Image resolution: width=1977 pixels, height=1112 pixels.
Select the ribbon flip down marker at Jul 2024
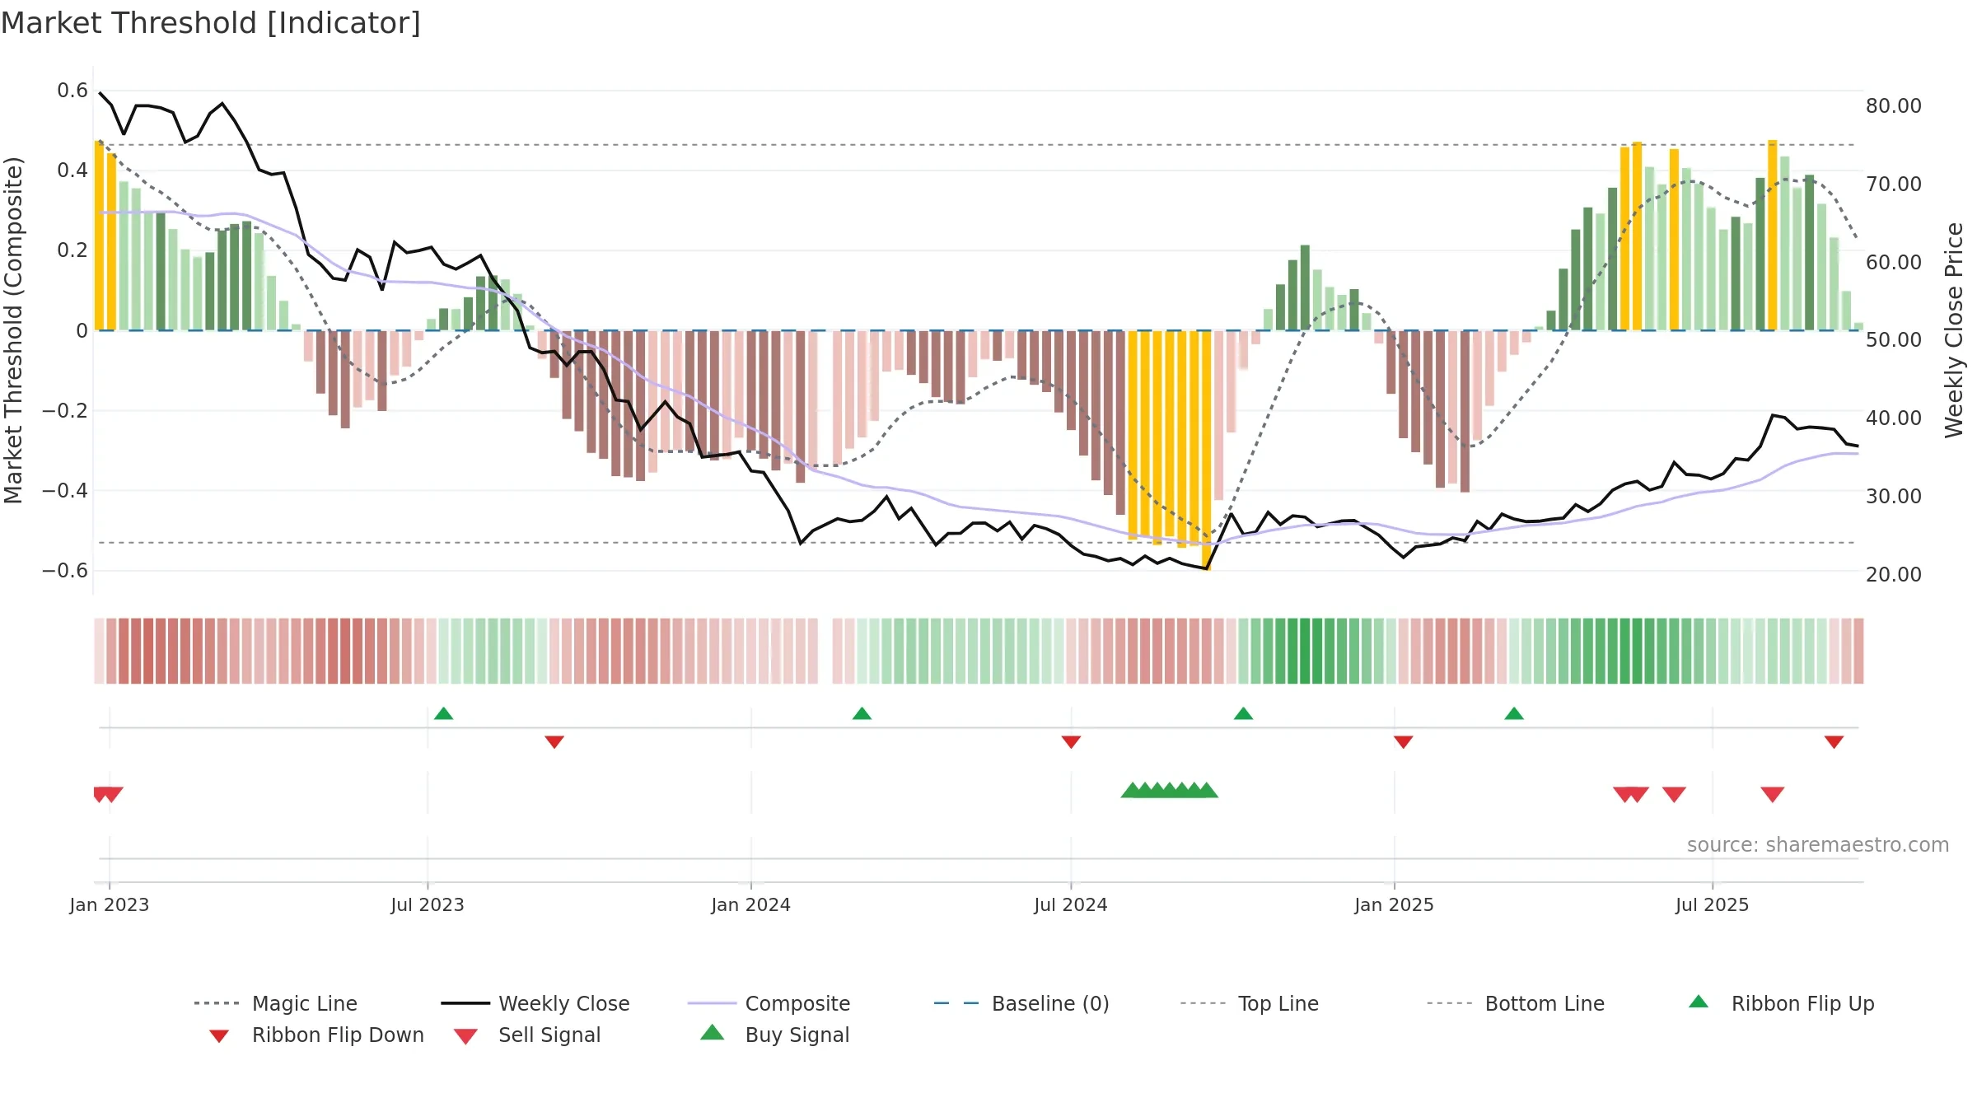[x=1071, y=742]
